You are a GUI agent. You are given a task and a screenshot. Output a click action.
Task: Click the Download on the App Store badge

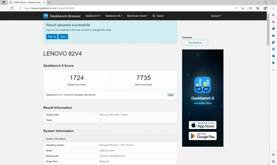203,125
